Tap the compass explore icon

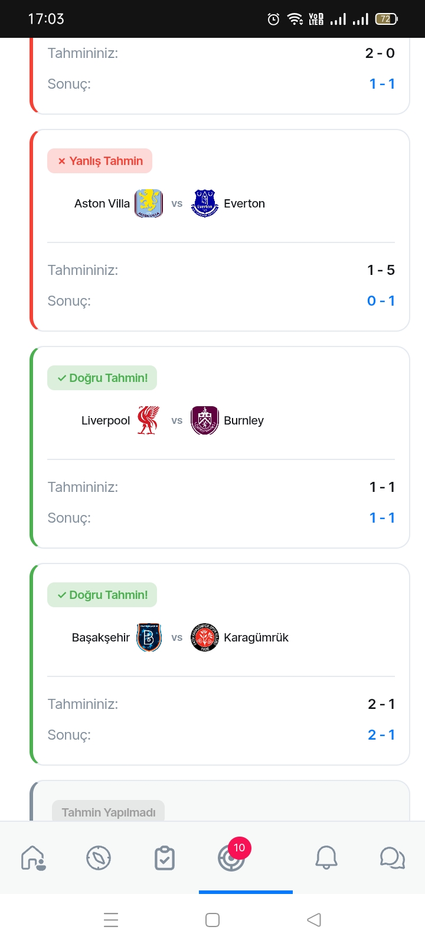pos(99,858)
